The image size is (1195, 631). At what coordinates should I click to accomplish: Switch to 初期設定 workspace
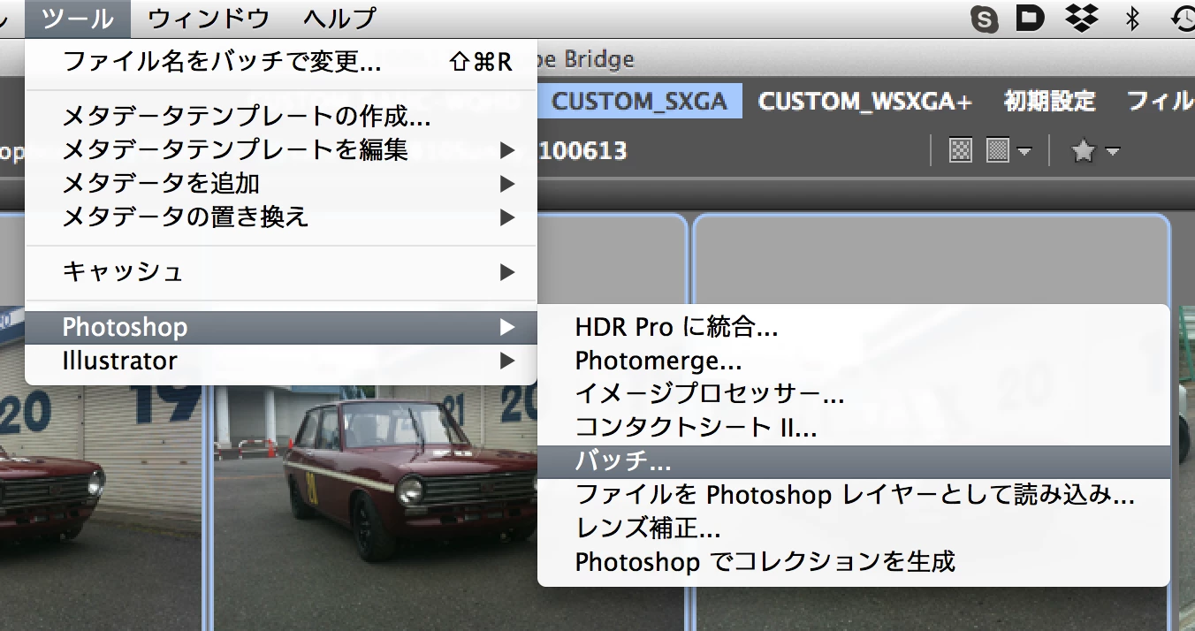[1049, 101]
